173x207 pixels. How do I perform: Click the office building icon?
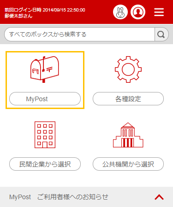tap(45, 135)
